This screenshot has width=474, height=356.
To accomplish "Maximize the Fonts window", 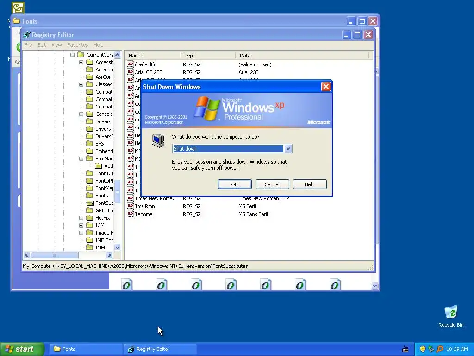I will pyautogui.click(x=362, y=21).
